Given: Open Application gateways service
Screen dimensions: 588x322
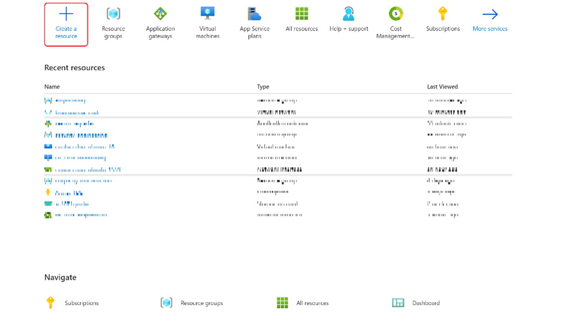Looking at the screenshot, I should 160,23.
